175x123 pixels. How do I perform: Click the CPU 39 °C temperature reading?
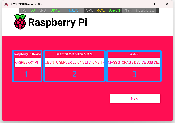(x=49, y=10)
